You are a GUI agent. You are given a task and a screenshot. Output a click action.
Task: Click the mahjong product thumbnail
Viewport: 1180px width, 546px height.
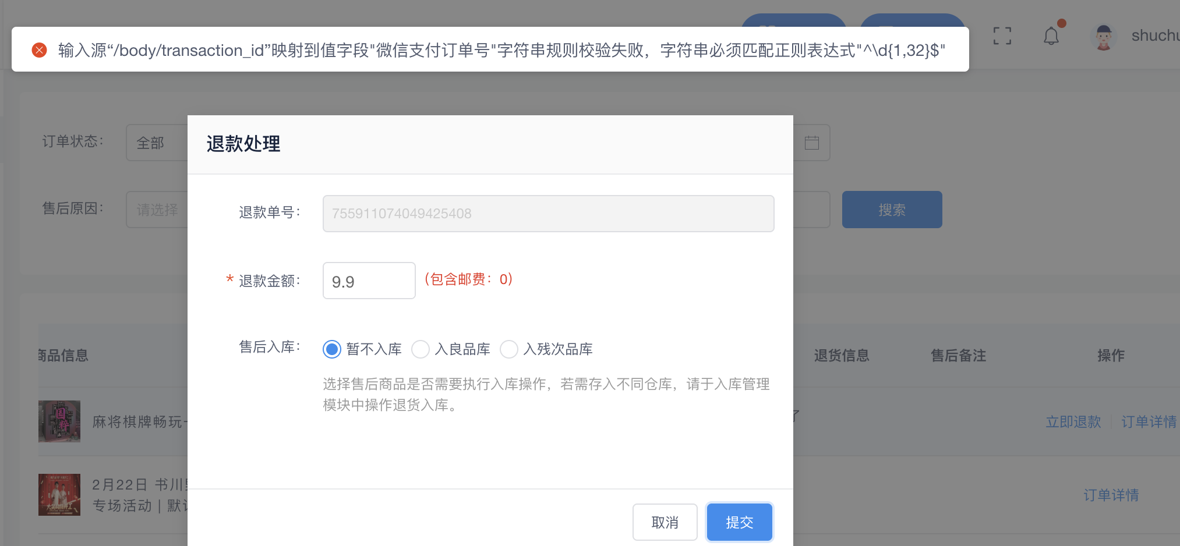[59, 421]
